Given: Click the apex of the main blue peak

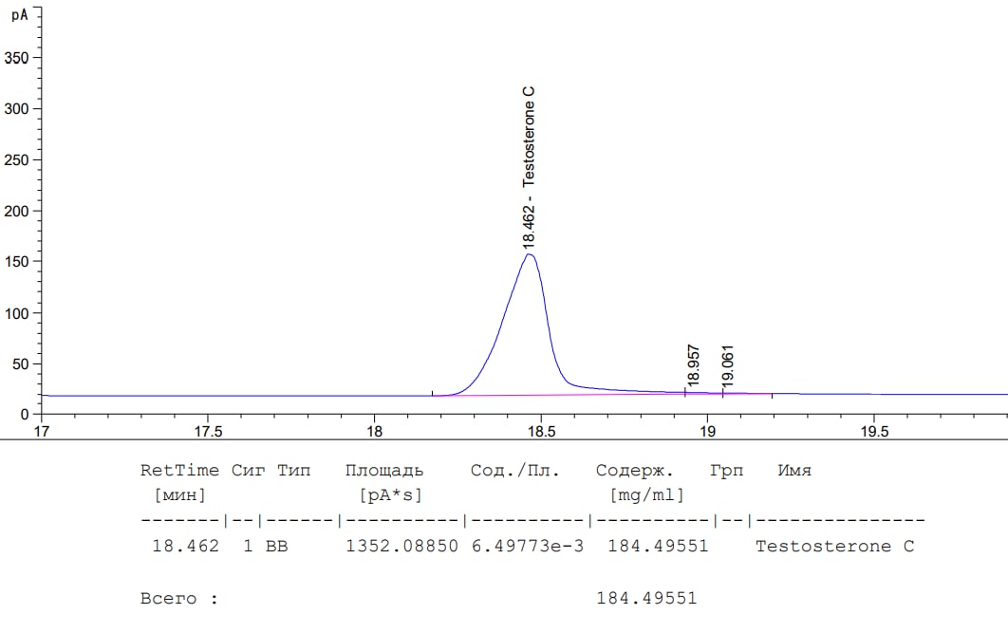Looking at the screenshot, I should point(530,253).
